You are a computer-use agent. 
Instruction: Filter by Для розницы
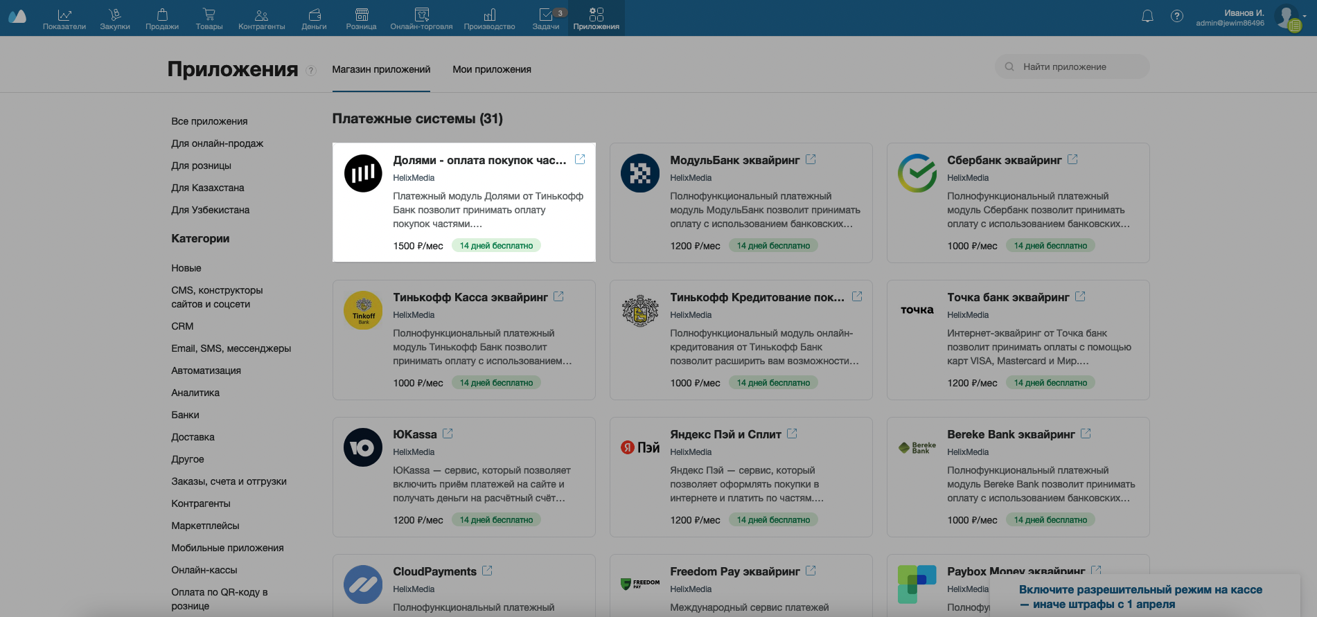202,166
